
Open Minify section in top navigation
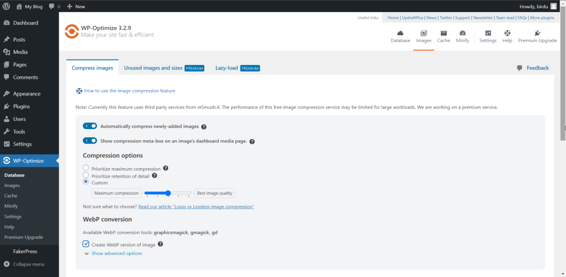point(463,37)
